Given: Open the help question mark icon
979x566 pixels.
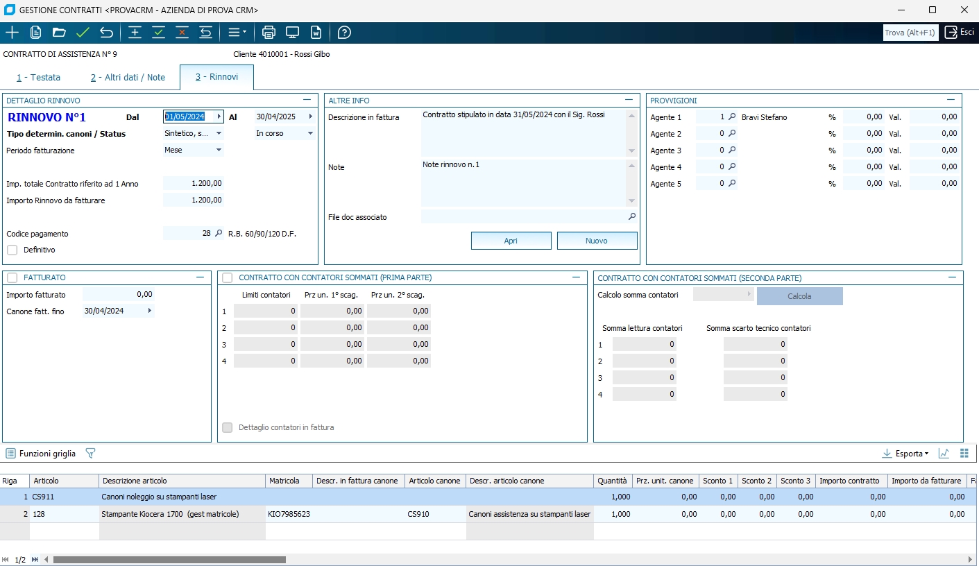Looking at the screenshot, I should point(344,33).
